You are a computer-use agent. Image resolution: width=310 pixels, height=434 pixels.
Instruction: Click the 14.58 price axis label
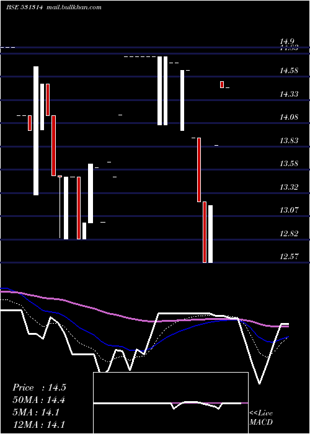click(289, 71)
